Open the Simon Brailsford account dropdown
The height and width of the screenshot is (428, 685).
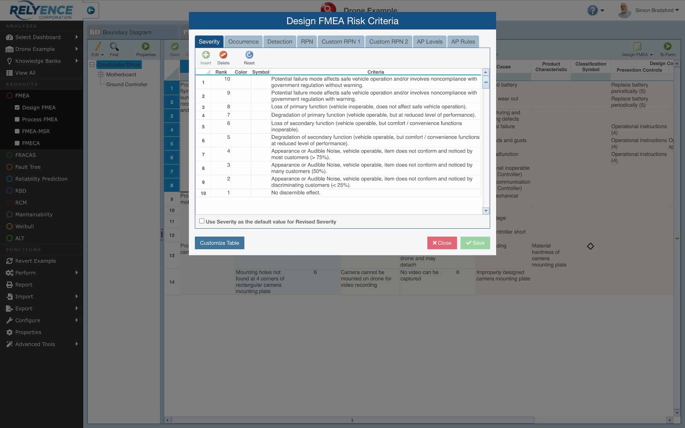657,10
